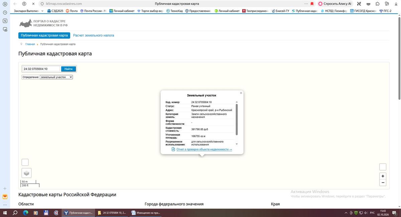Toggle the square control above zoom buttons

click(383, 167)
